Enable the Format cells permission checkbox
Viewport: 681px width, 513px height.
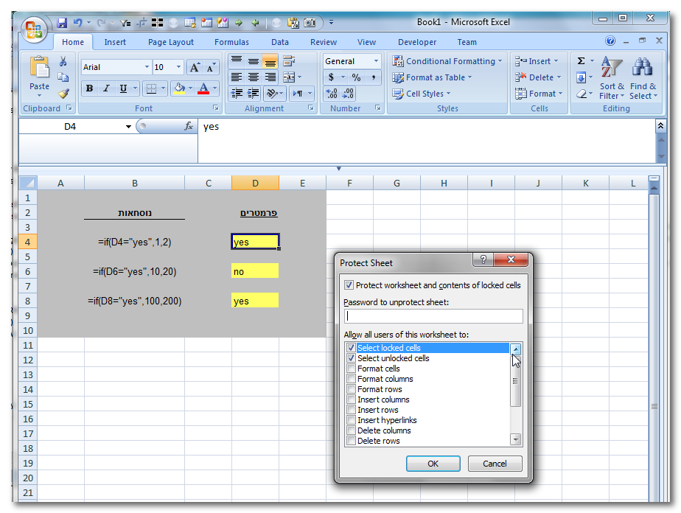coord(352,369)
